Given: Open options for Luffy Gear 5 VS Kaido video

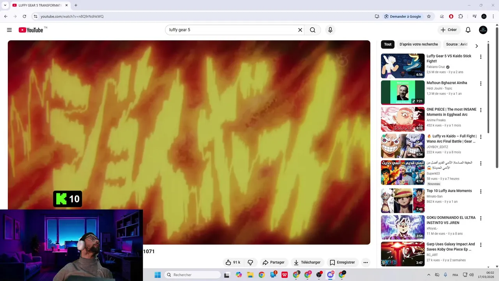Looking at the screenshot, I should point(481,57).
